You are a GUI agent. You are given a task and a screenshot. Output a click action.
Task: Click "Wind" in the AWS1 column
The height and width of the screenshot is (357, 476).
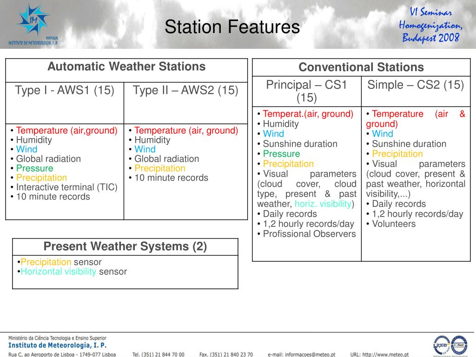tap(26, 149)
